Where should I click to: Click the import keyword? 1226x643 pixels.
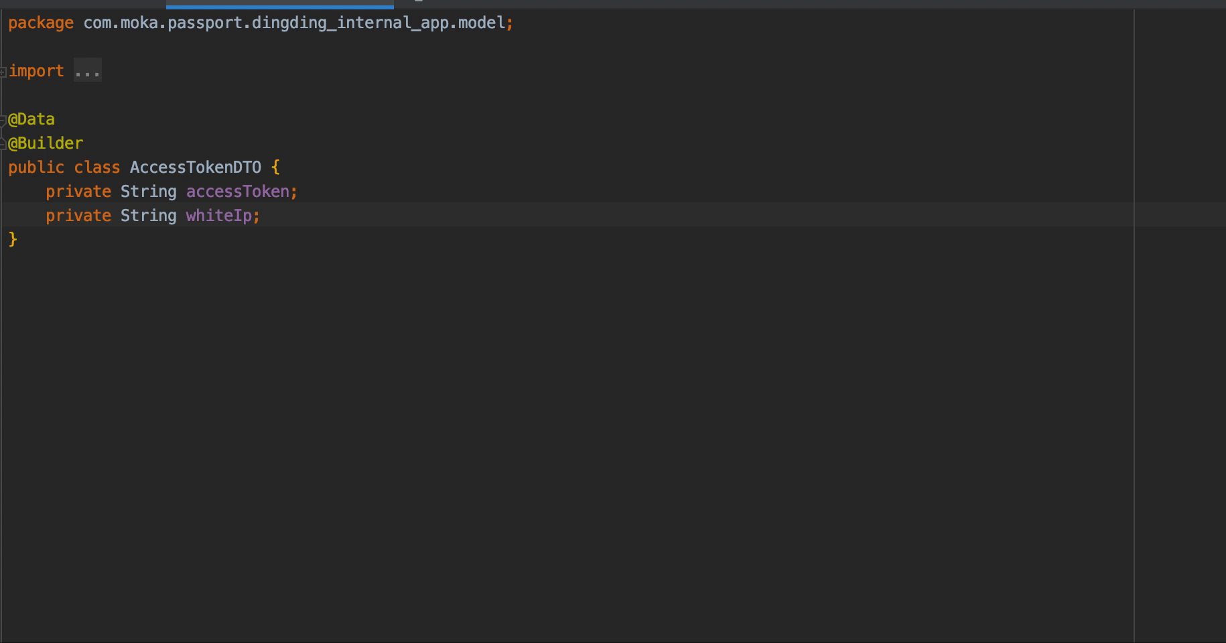[36, 70]
